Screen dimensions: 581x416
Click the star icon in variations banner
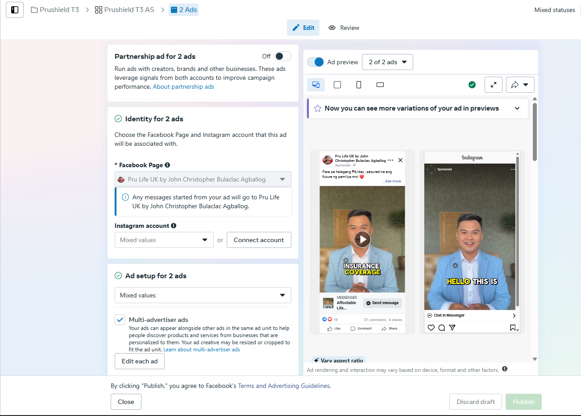coord(318,108)
